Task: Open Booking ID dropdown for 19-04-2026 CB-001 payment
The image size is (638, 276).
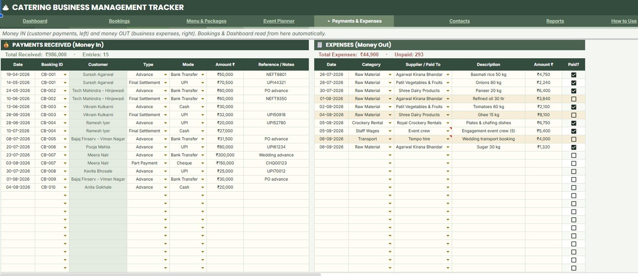Action: (65, 75)
